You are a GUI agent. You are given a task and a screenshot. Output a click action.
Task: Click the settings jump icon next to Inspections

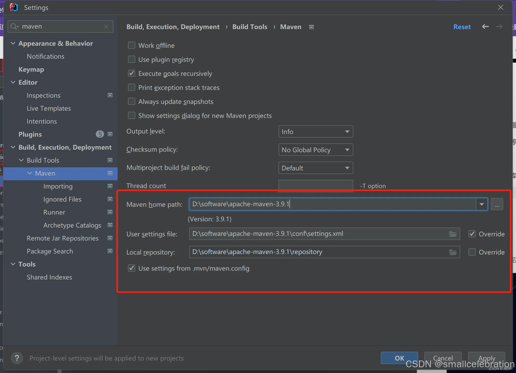[x=110, y=95]
